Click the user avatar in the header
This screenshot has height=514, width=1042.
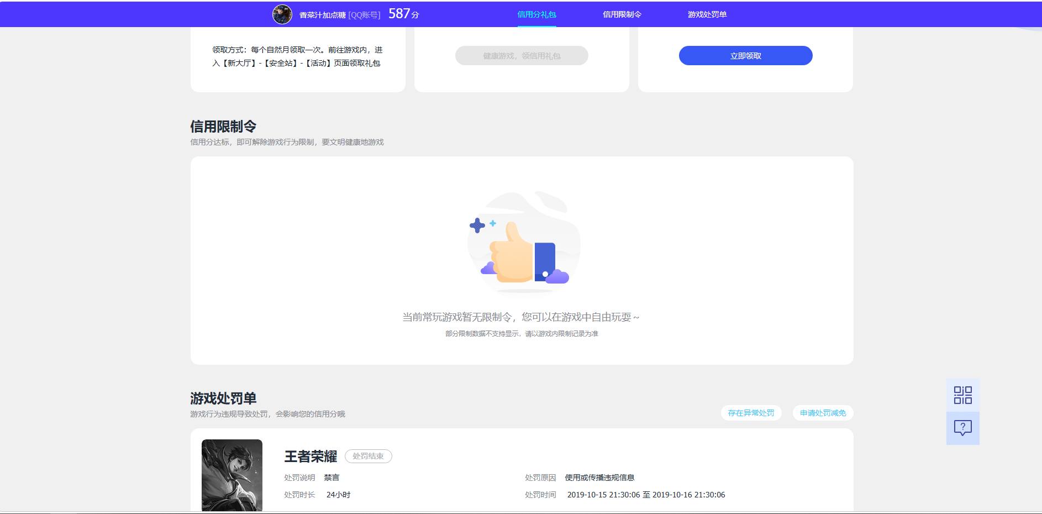(282, 14)
